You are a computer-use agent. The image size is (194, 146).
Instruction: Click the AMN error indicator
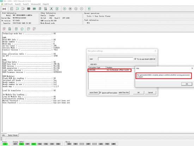(114, 144)
